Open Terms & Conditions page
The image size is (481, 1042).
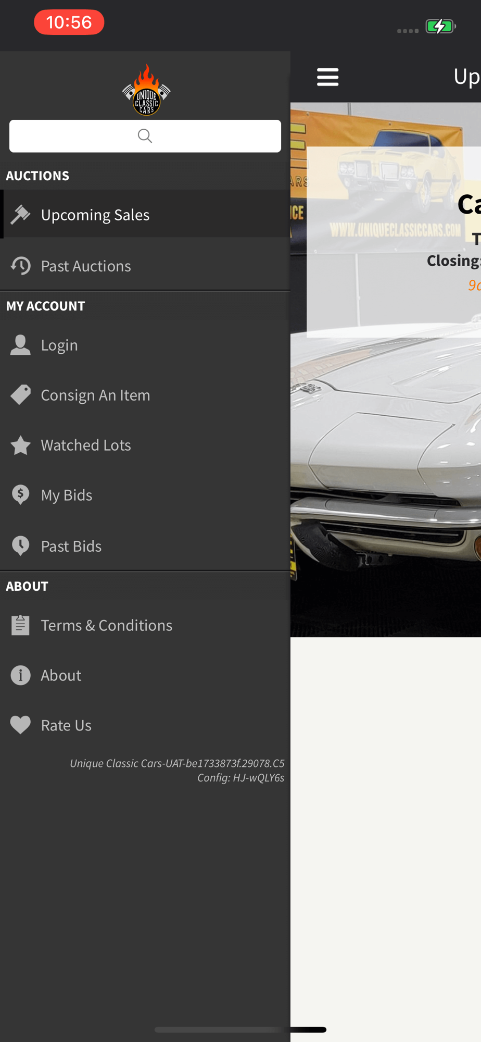point(145,625)
